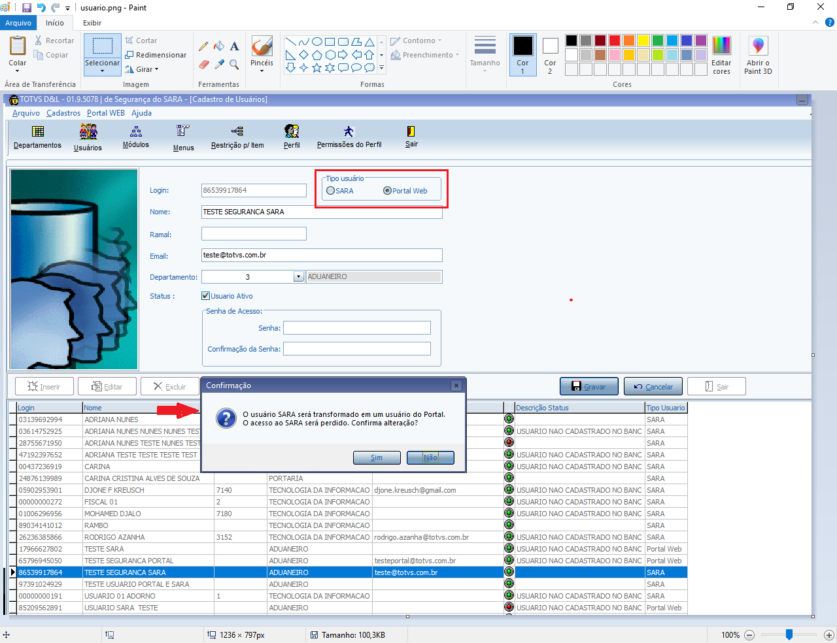Screen dimensions: 837x643
Task: Click the Nome field with TESTE SEGURANCA SARA
Action: (x=322, y=212)
